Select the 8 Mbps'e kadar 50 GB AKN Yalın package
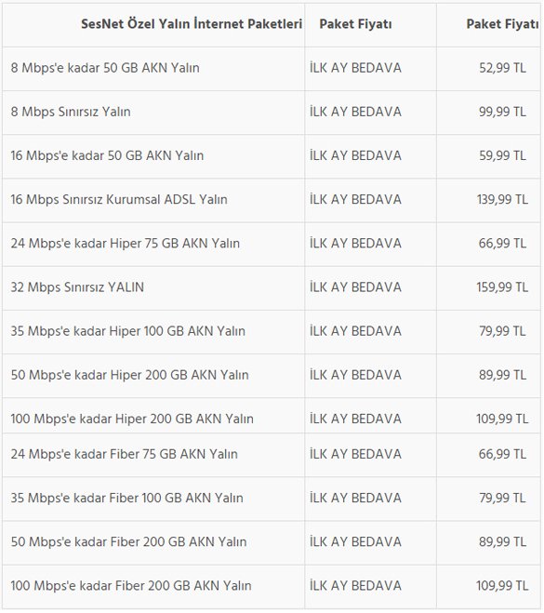Image resolution: width=544 pixels, height=613 pixels. (x=105, y=68)
